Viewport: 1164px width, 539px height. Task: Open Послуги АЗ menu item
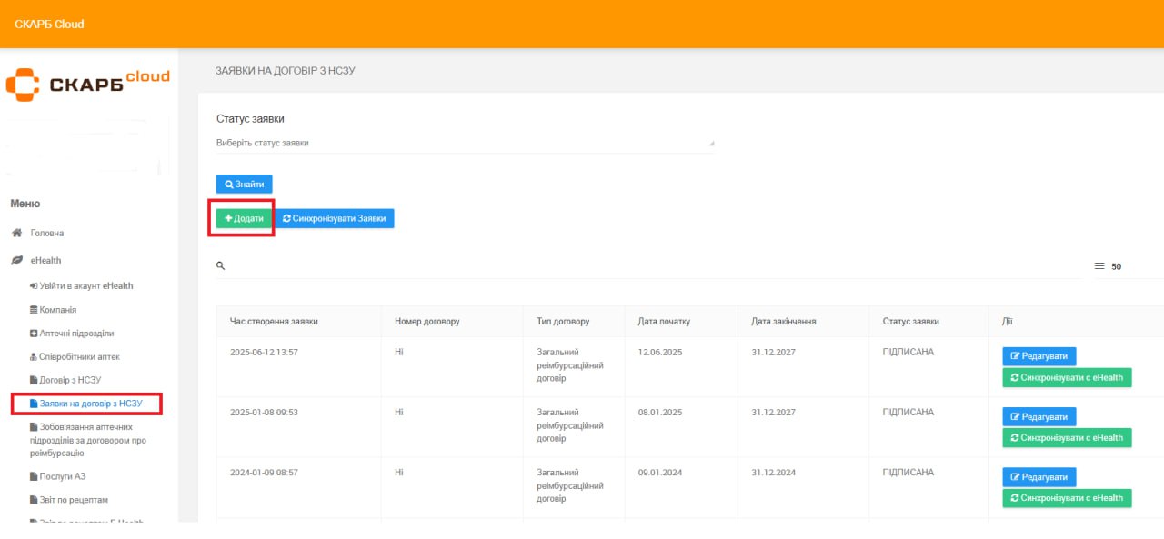pos(62,476)
